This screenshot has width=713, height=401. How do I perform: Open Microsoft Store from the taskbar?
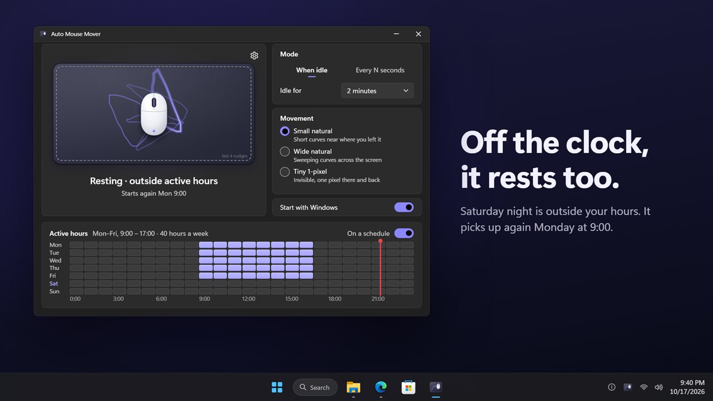[x=408, y=387]
